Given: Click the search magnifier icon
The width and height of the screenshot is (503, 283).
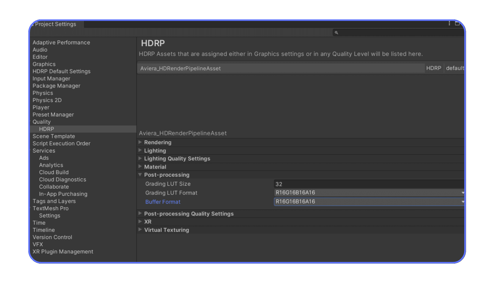Looking at the screenshot, I should (336, 33).
